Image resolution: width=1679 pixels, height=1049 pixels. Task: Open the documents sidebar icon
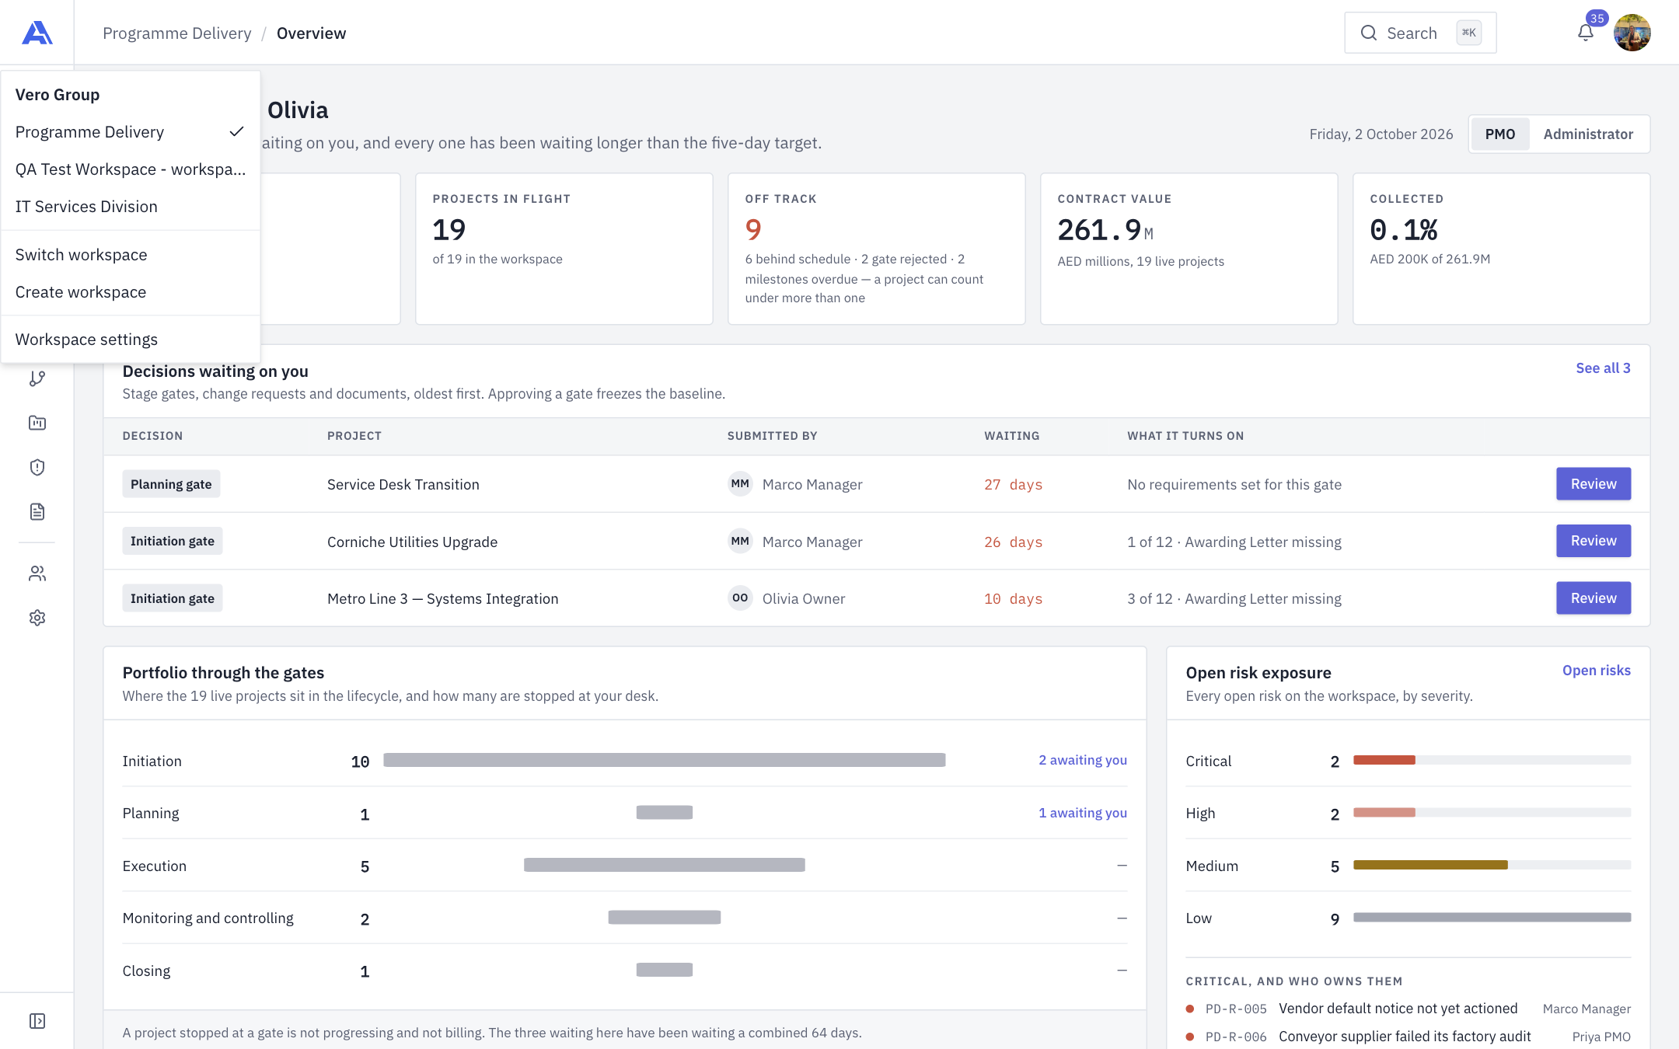(x=37, y=511)
